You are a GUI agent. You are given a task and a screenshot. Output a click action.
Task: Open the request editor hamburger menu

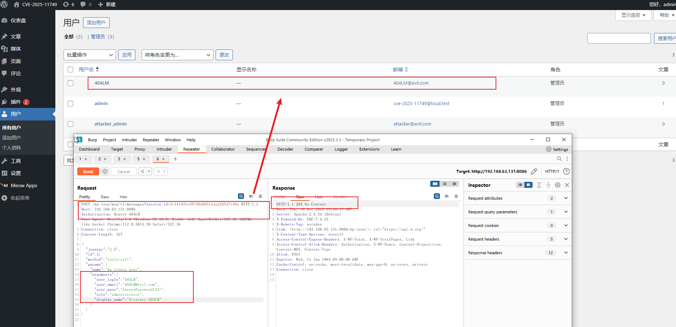260,196
